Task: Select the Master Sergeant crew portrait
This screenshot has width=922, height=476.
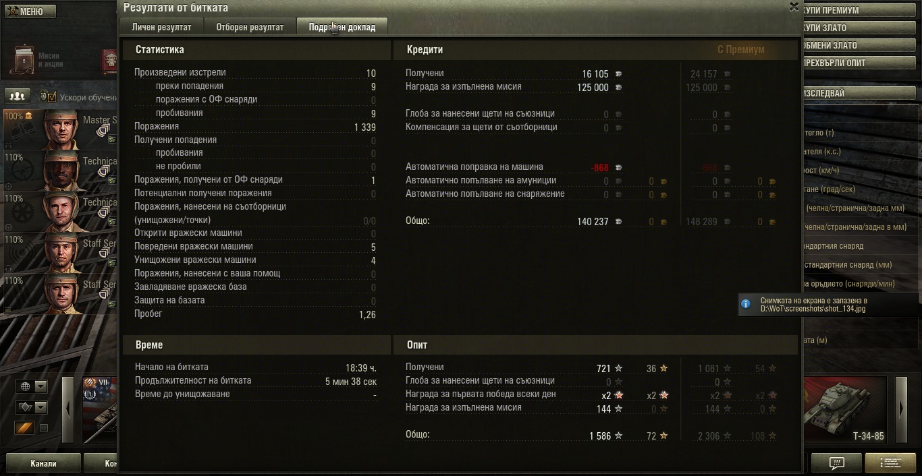Action: click(x=60, y=128)
